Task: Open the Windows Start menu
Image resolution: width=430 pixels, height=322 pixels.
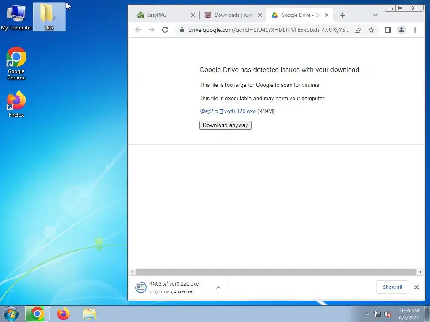Action: point(11,314)
